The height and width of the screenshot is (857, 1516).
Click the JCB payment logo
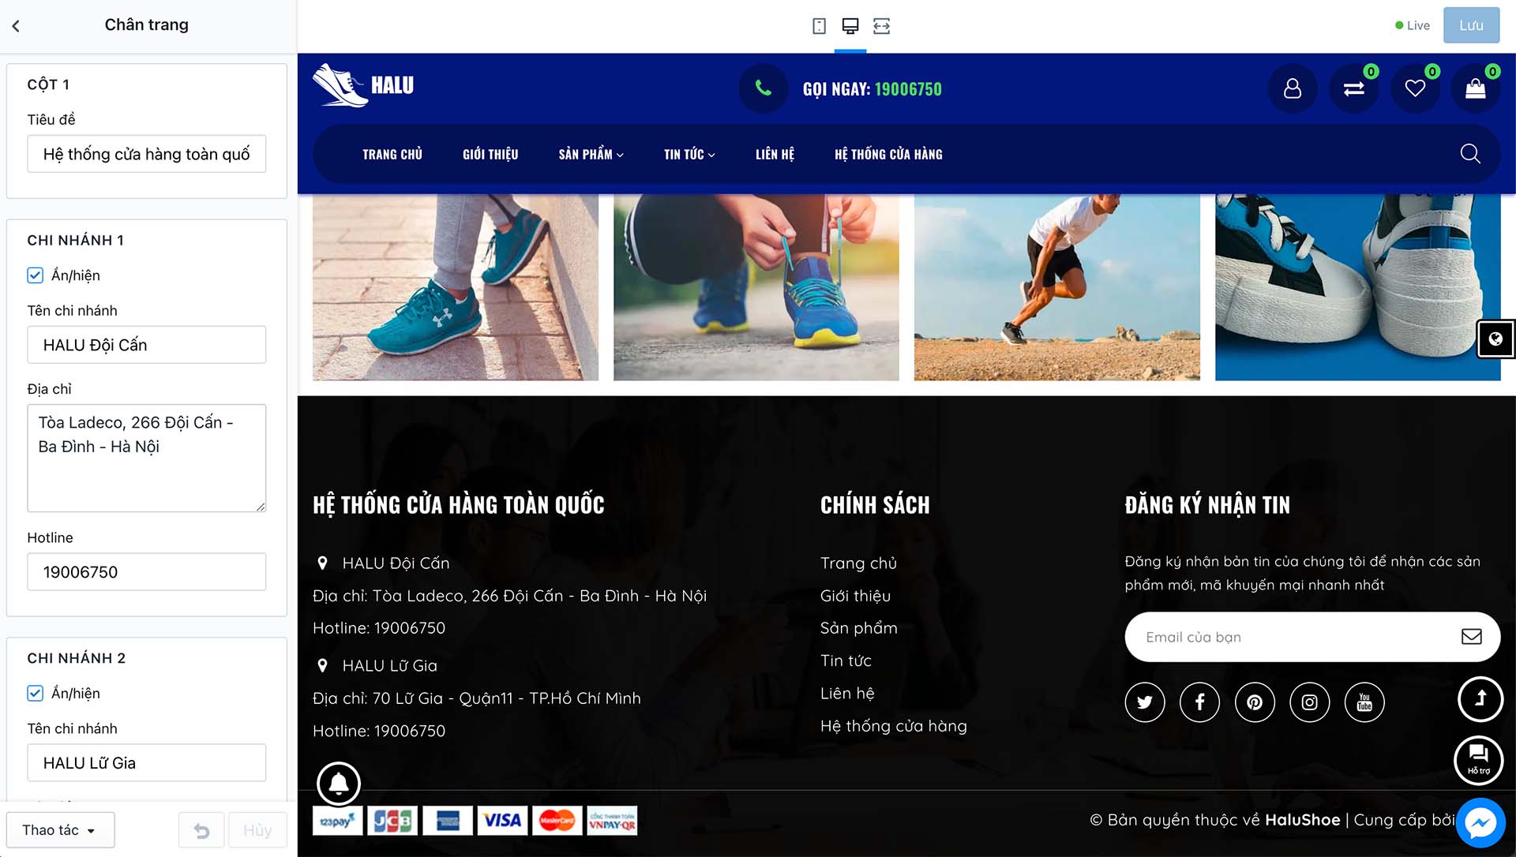[x=392, y=821]
